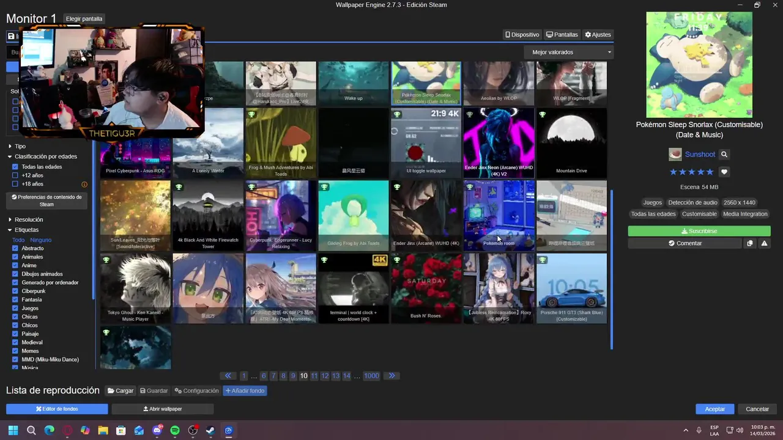Image resolution: width=783 pixels, height=440 pixels.
Task: Go to previous pages double-left arrow
Action: 228,376
